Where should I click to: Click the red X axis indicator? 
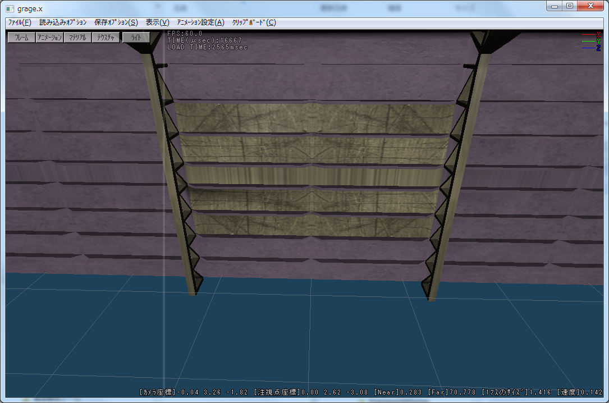click(x=598, y=35)
